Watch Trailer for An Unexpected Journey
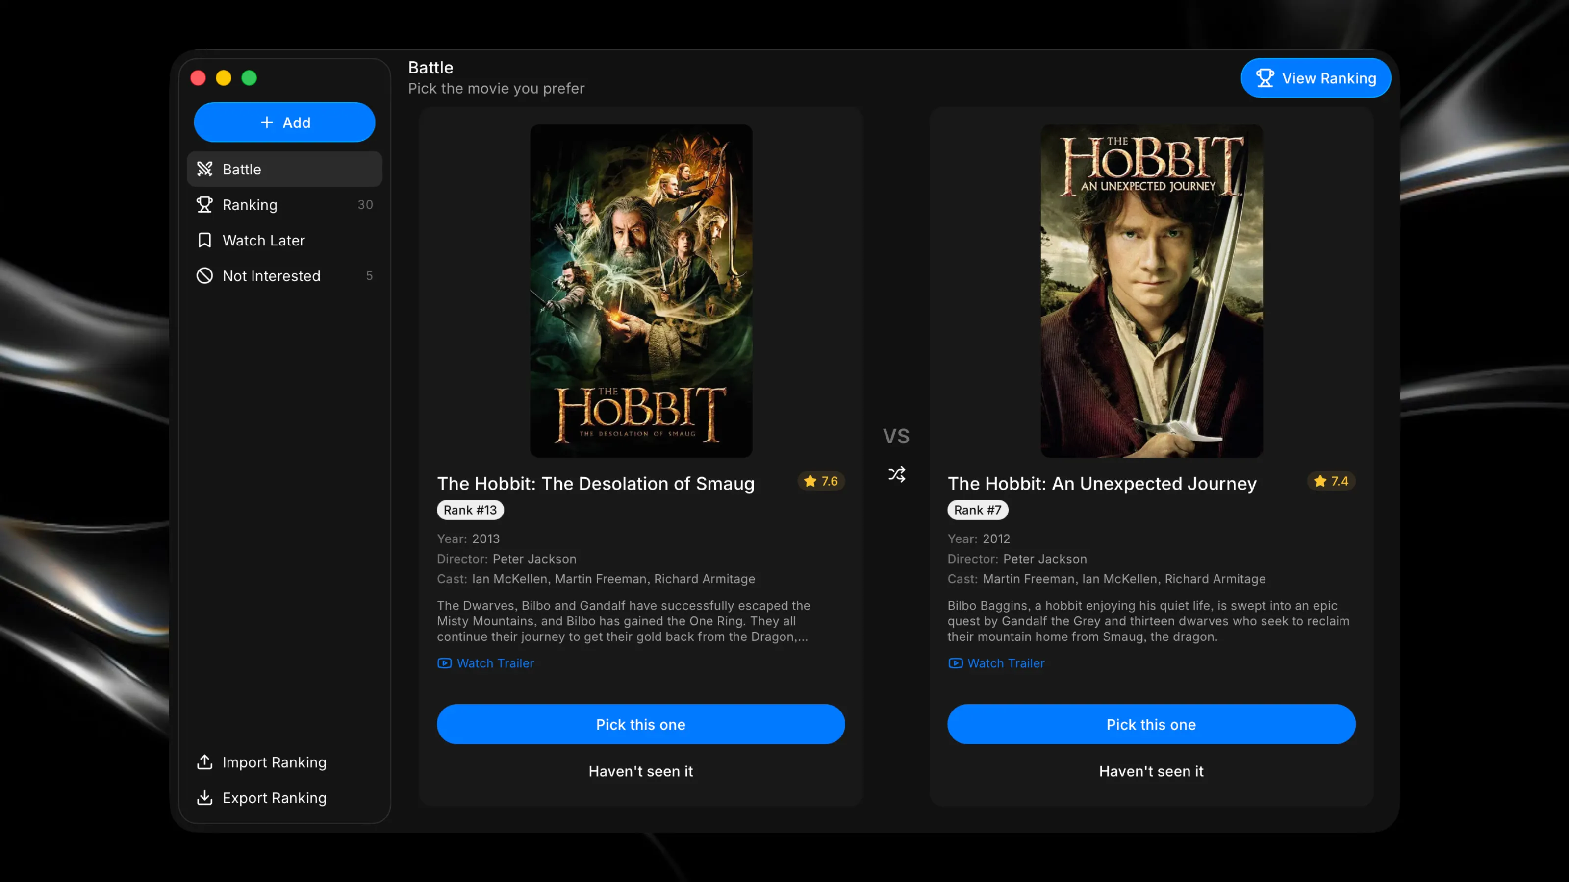Viewport: 1569px width, 882px height. click(996, 663)
